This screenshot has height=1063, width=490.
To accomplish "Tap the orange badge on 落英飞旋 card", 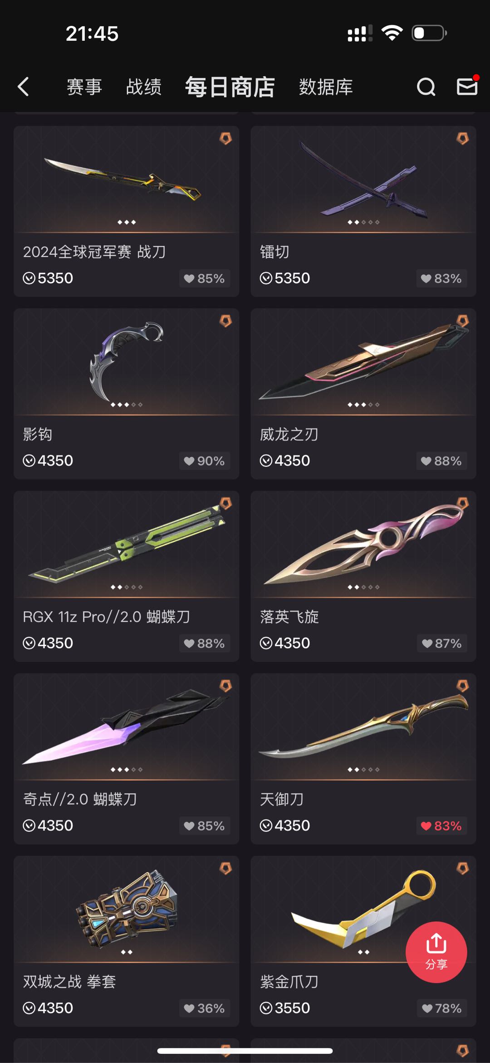I will [x=462, y=504].
